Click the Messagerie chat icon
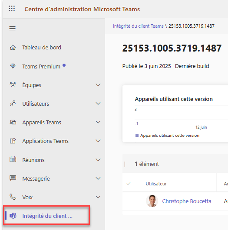The height and width of the screenshot is (230, 228). 13,178
